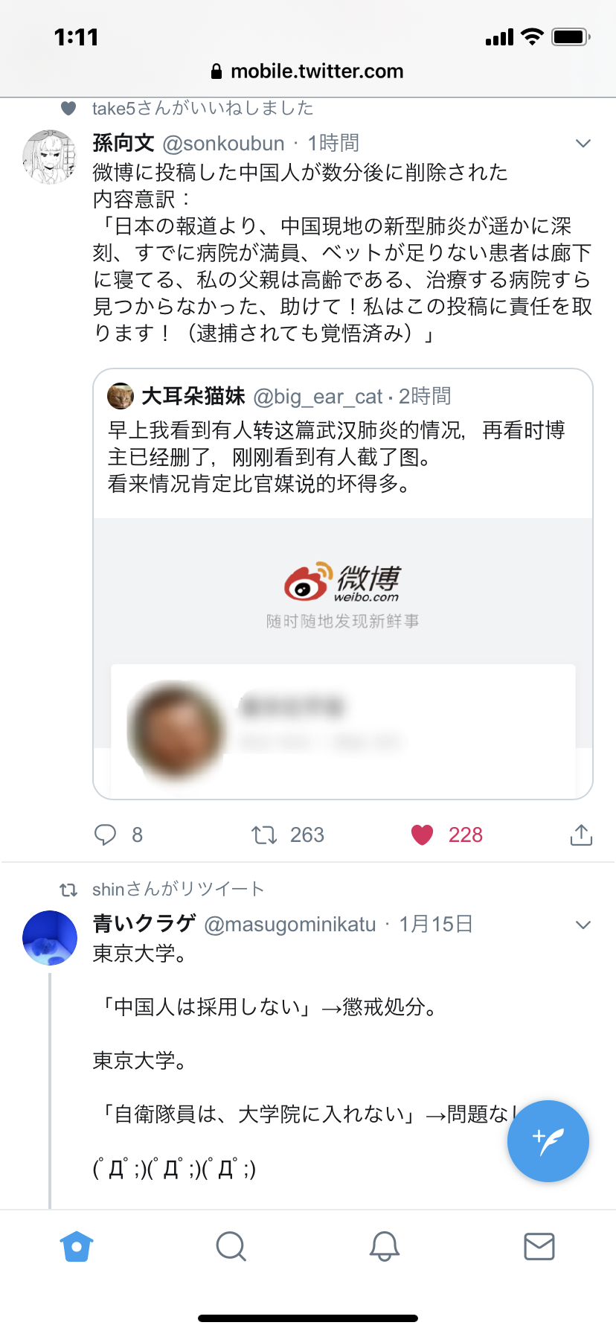The height and width of the screenshot is (1334, 616).
Task: Expand options chevron on 孫向文's tweet
Action: [x=583, y=143]
